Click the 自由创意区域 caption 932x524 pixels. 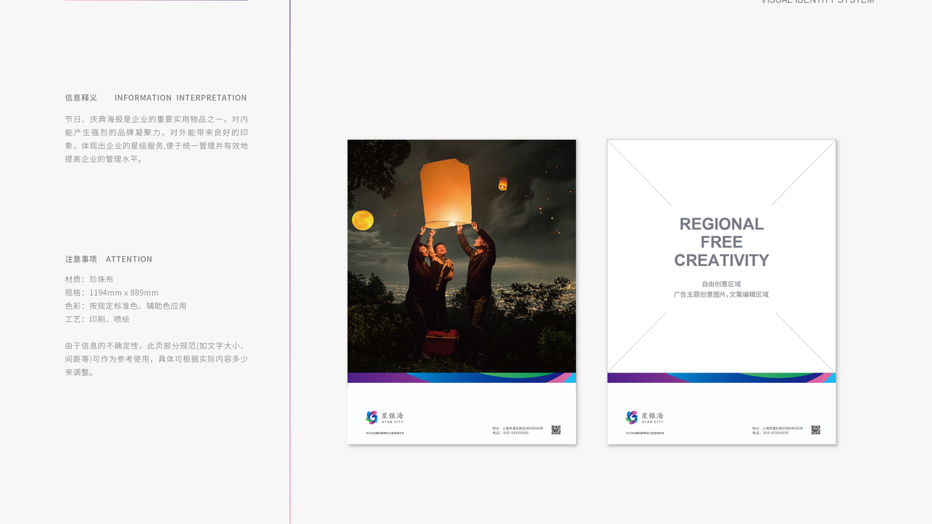721,284
